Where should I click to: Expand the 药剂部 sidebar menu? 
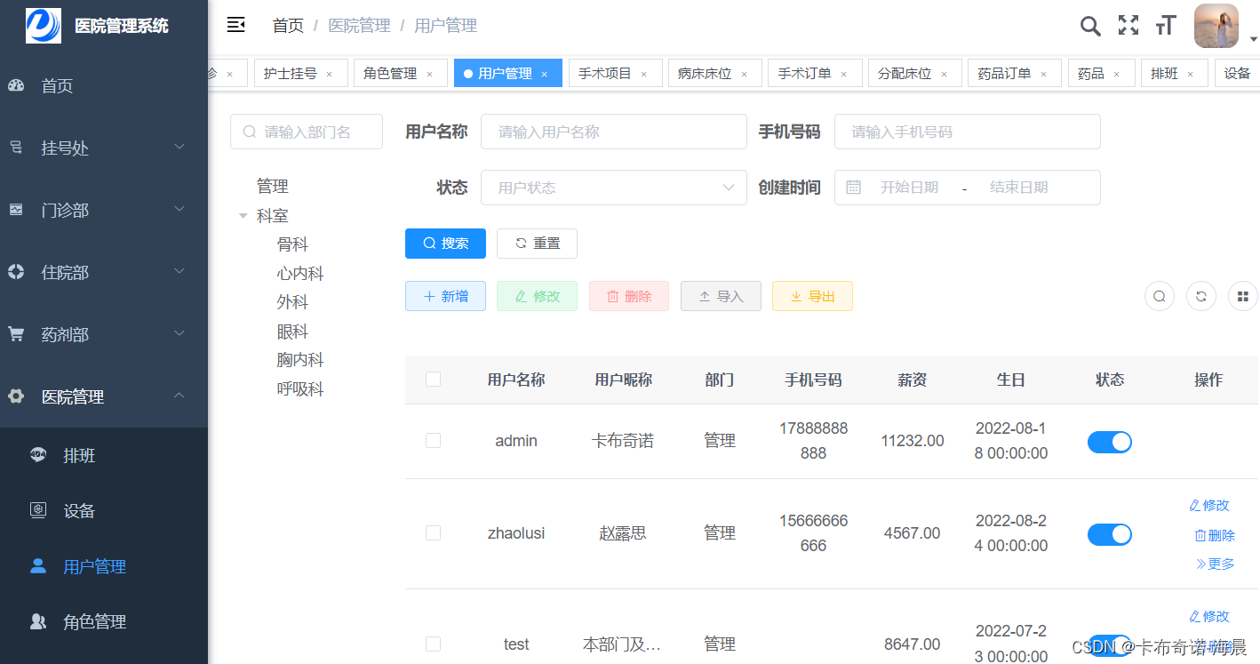[x=104, y=334]
